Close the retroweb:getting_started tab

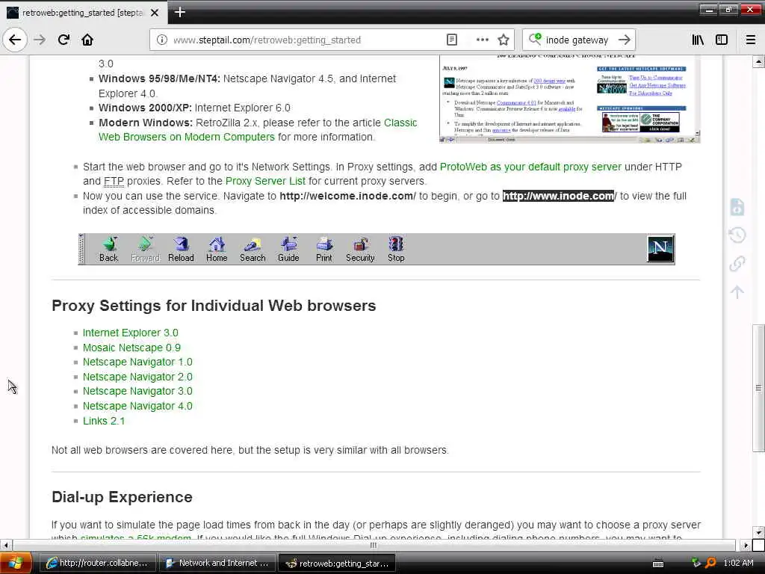155,13
